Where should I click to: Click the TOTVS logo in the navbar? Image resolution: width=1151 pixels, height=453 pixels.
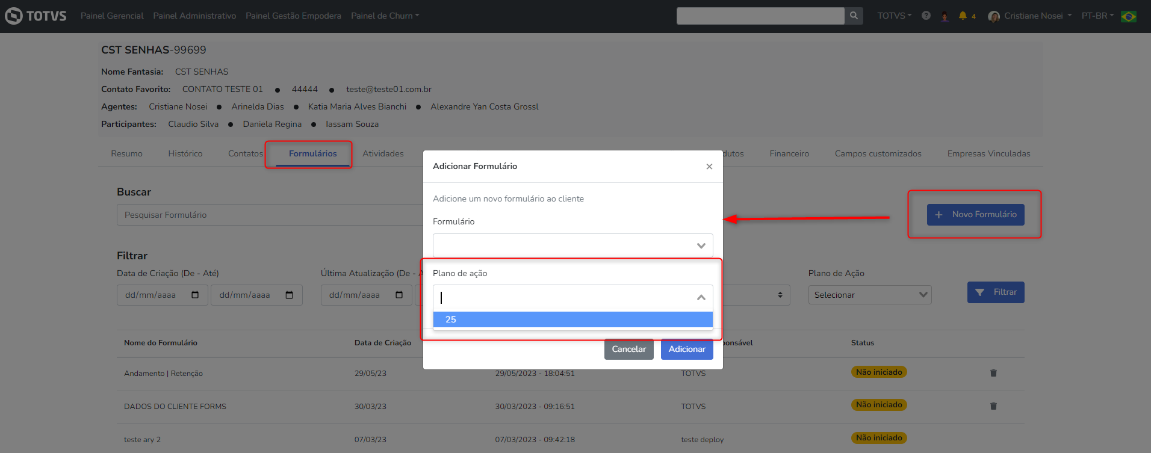36,16
